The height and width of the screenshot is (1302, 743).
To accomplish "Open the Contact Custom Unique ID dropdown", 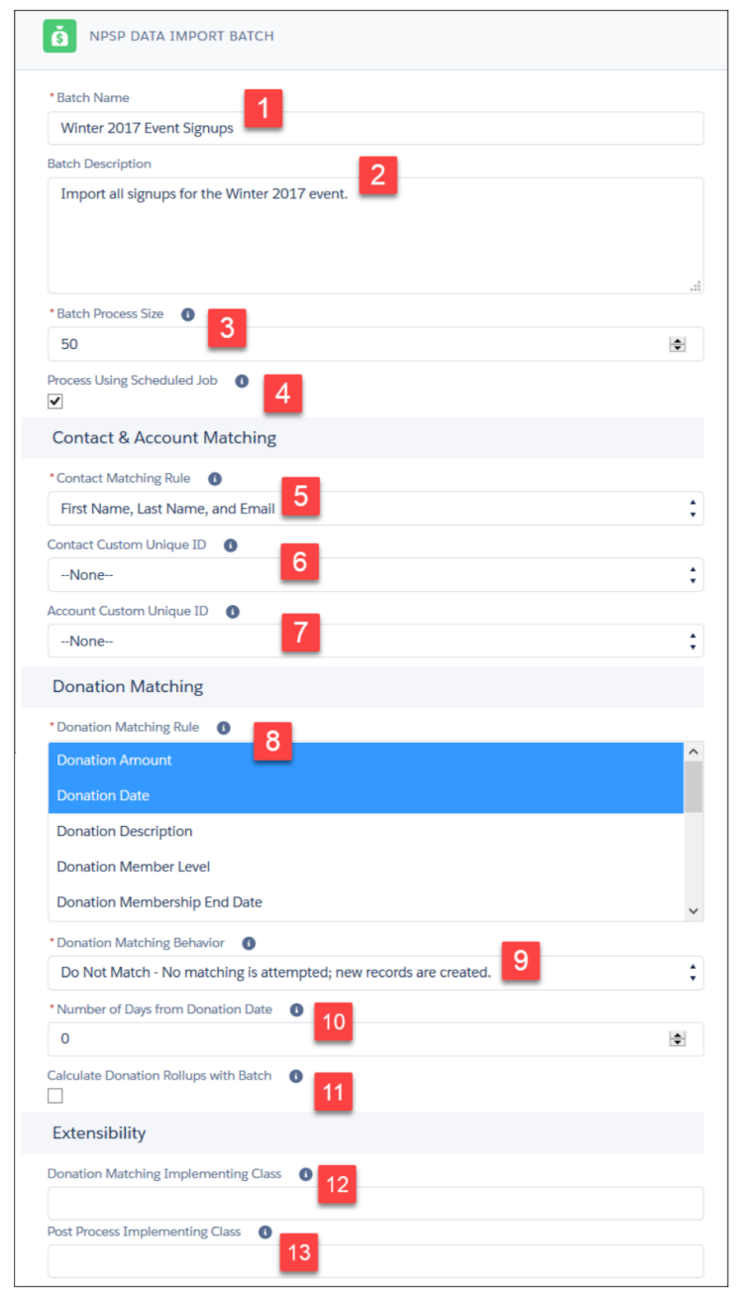I will pyautogui.click(x=375, y=575).
